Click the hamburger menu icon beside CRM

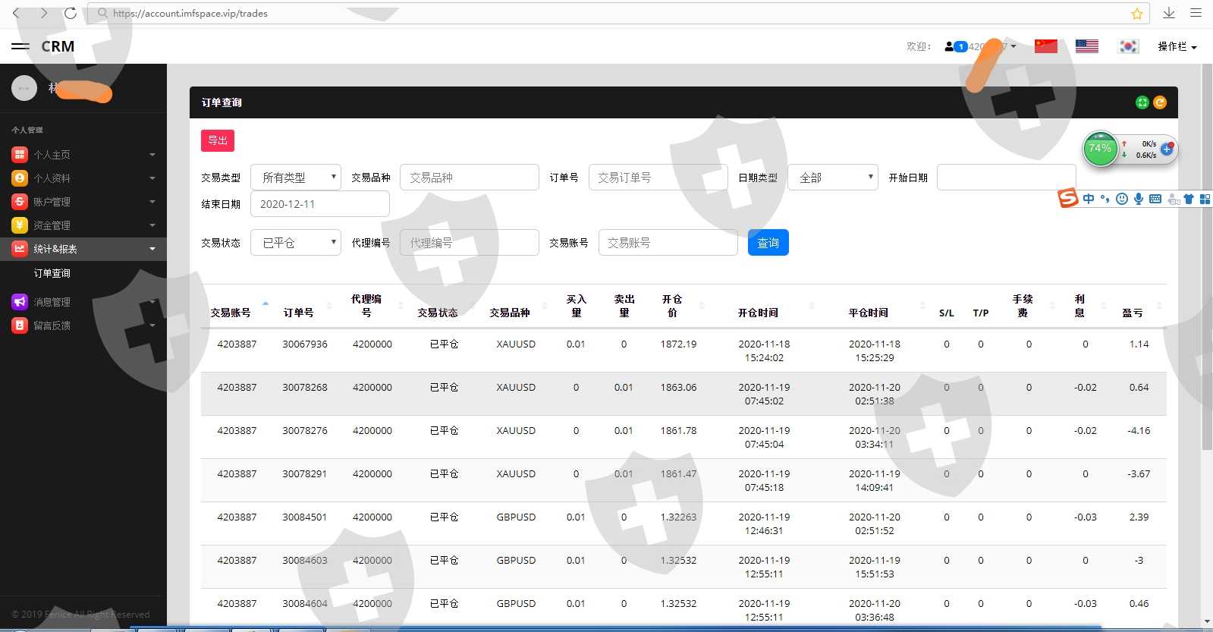20,46
